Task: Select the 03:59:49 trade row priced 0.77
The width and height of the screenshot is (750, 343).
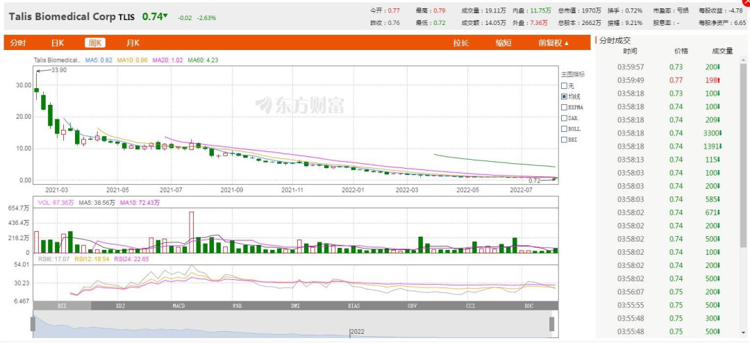Action: (668, 80)
